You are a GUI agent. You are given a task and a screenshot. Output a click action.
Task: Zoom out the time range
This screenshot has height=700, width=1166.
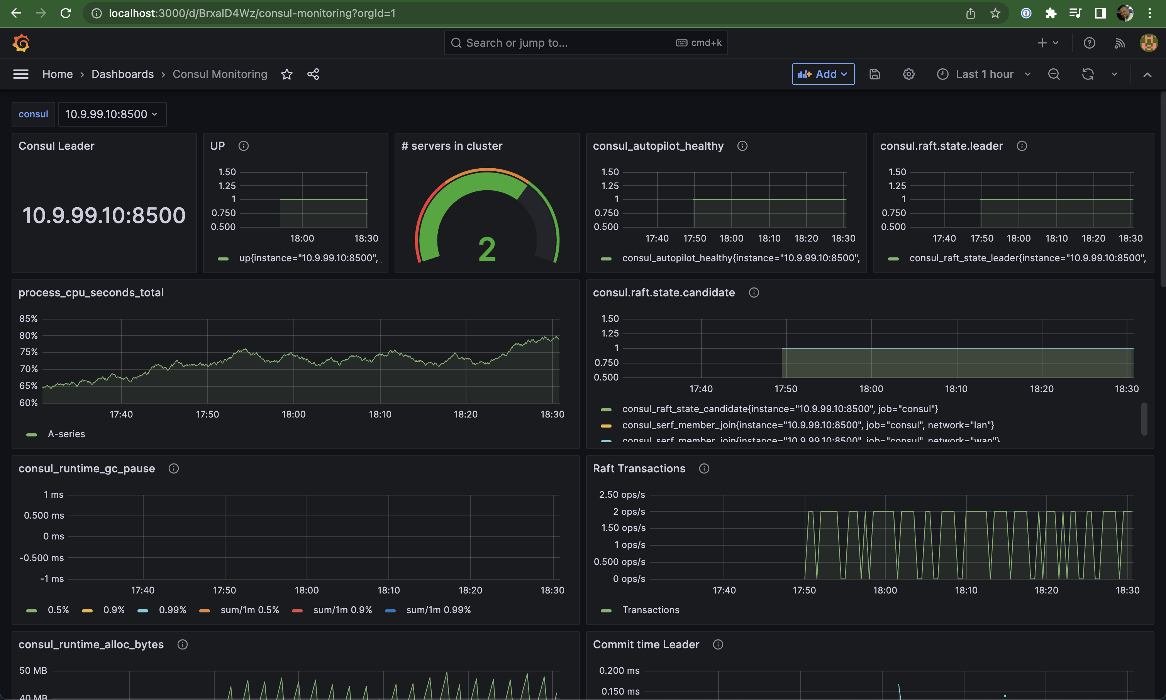click(1054, 74)
